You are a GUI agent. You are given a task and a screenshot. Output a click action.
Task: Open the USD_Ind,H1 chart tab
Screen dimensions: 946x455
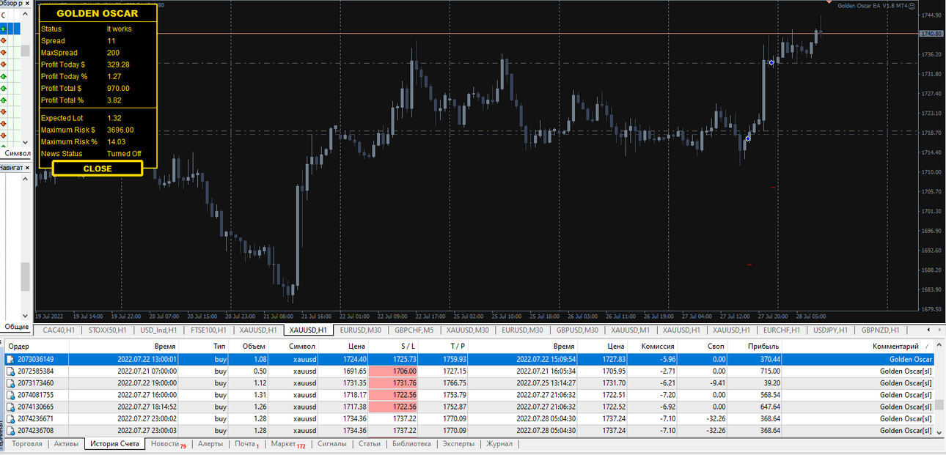tap(158, 330)
